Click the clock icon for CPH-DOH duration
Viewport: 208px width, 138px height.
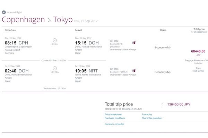point(55,40)
